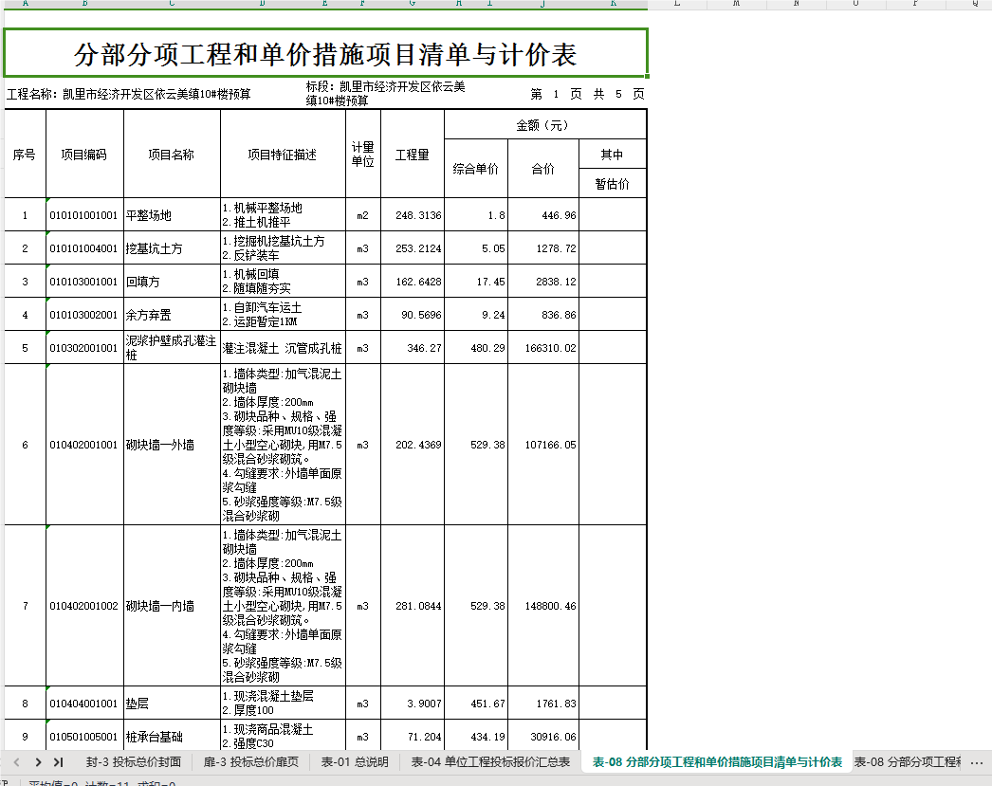Click the 挖基坑土方 project name cell
992x786 pixels.
pyautogui.click(x=172, y=248)
